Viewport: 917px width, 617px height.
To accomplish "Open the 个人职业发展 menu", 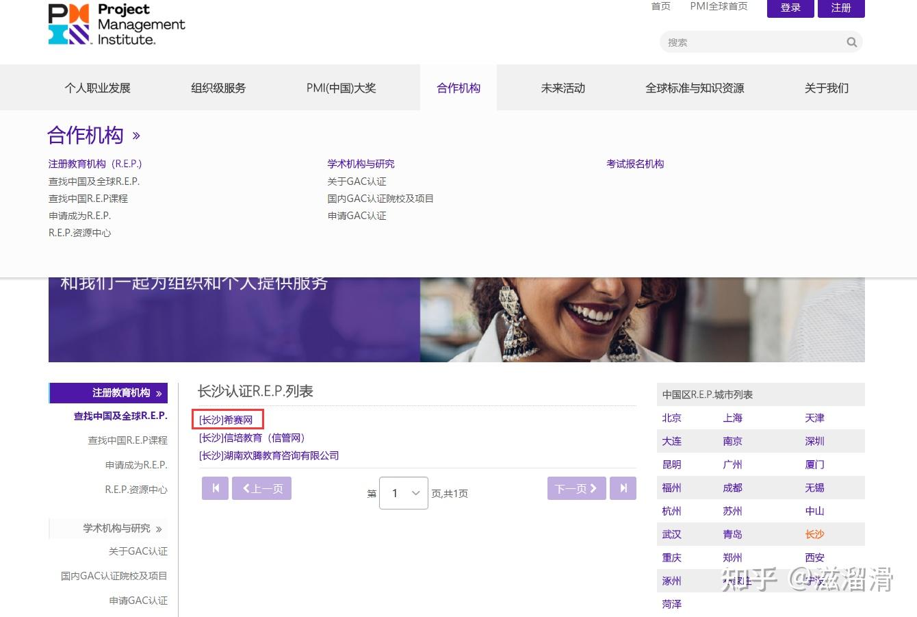I will [96, 88].
